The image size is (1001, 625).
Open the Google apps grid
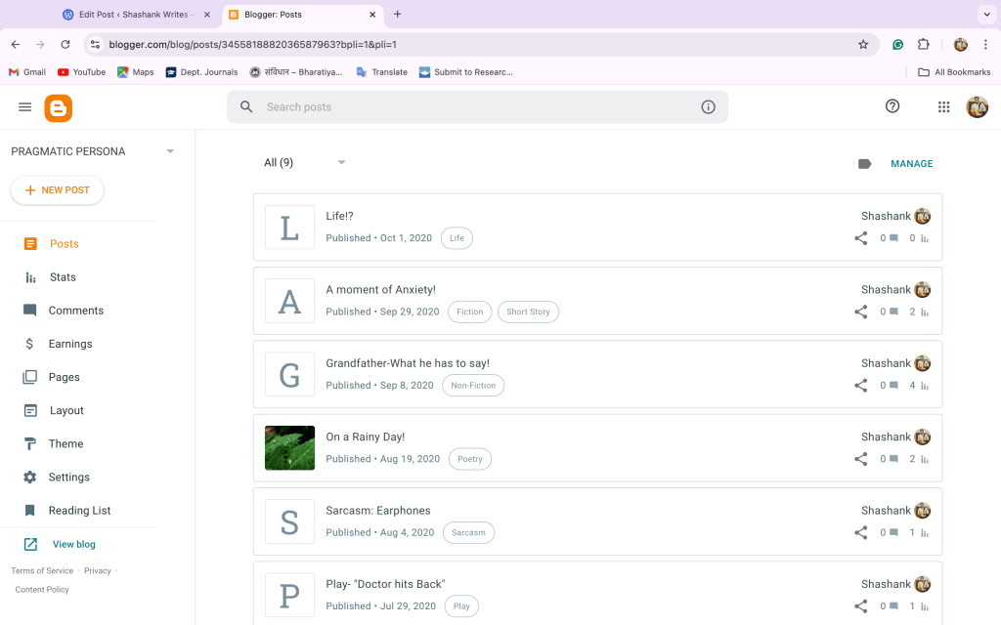click(x=943, y=107)
